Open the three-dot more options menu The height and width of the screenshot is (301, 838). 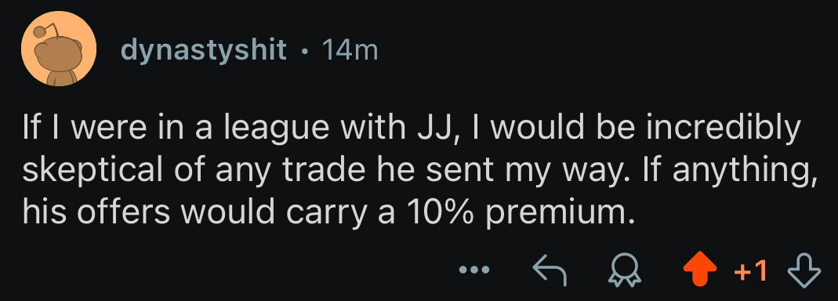pyautogui.click(x=474, y=270)
